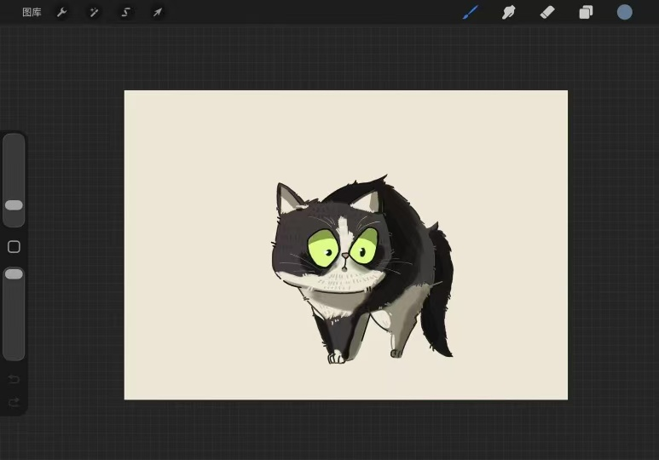The height and width of the screenshot is (460, 659).
Task: Click the cat's pink nose
Action: click(x=344, y=255)
